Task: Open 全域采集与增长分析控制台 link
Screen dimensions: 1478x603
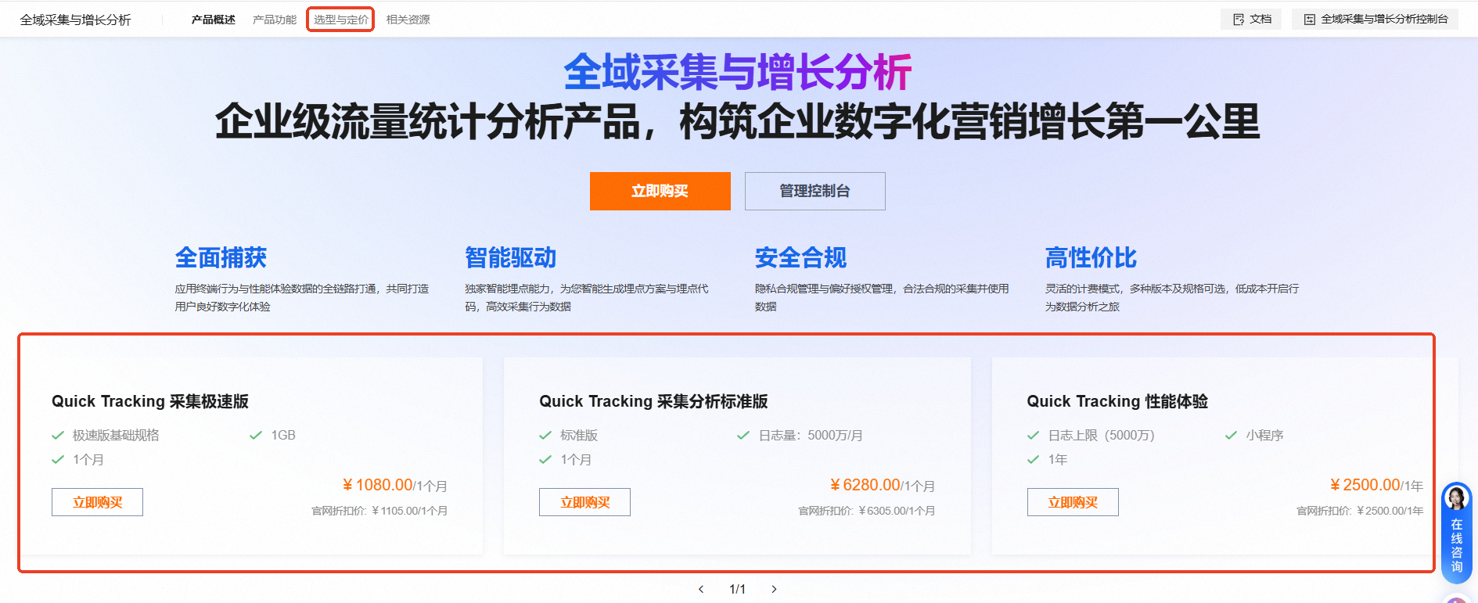Action: pyautogui.click(x=1376, y=20)
